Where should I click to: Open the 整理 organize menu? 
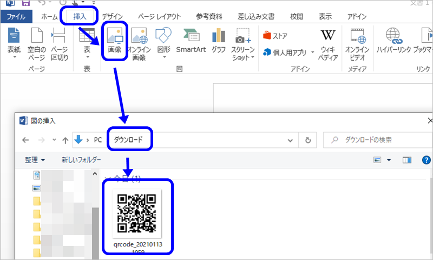click(35, 160)
